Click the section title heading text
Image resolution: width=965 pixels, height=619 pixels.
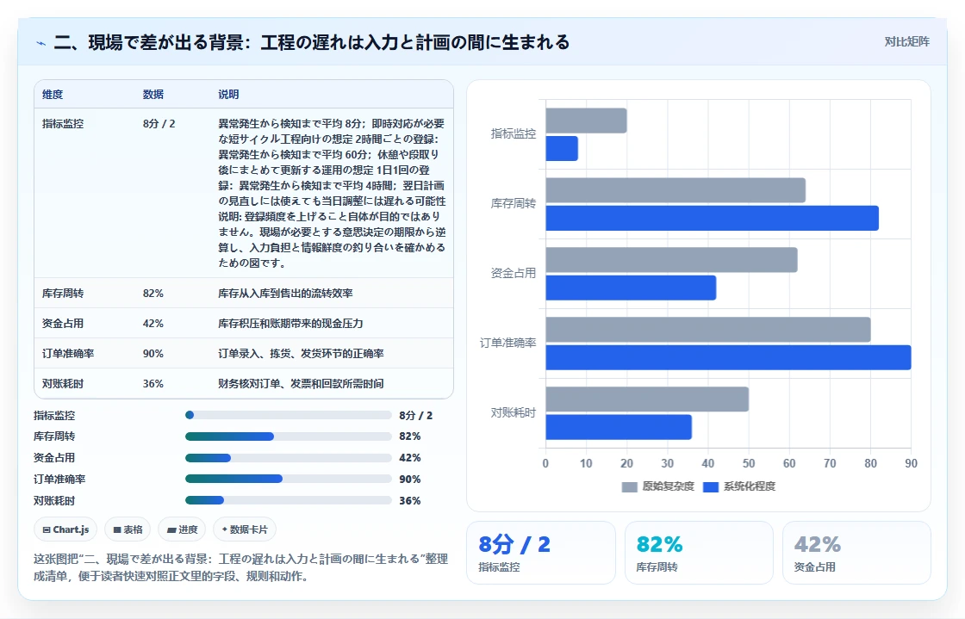pos(312,42)
